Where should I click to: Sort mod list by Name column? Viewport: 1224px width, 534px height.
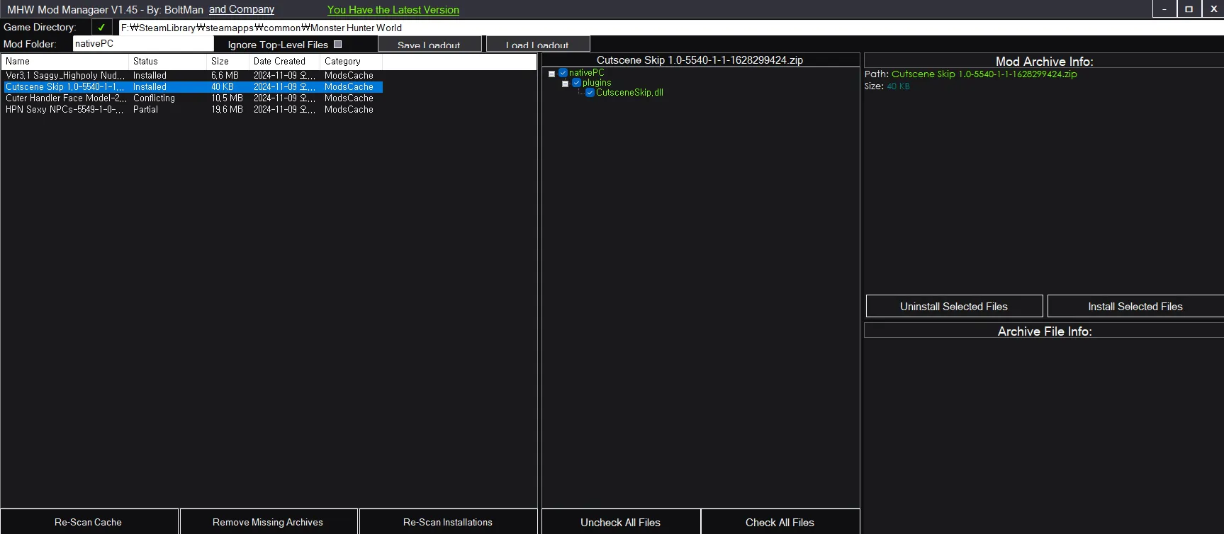(x=64, y=62)
